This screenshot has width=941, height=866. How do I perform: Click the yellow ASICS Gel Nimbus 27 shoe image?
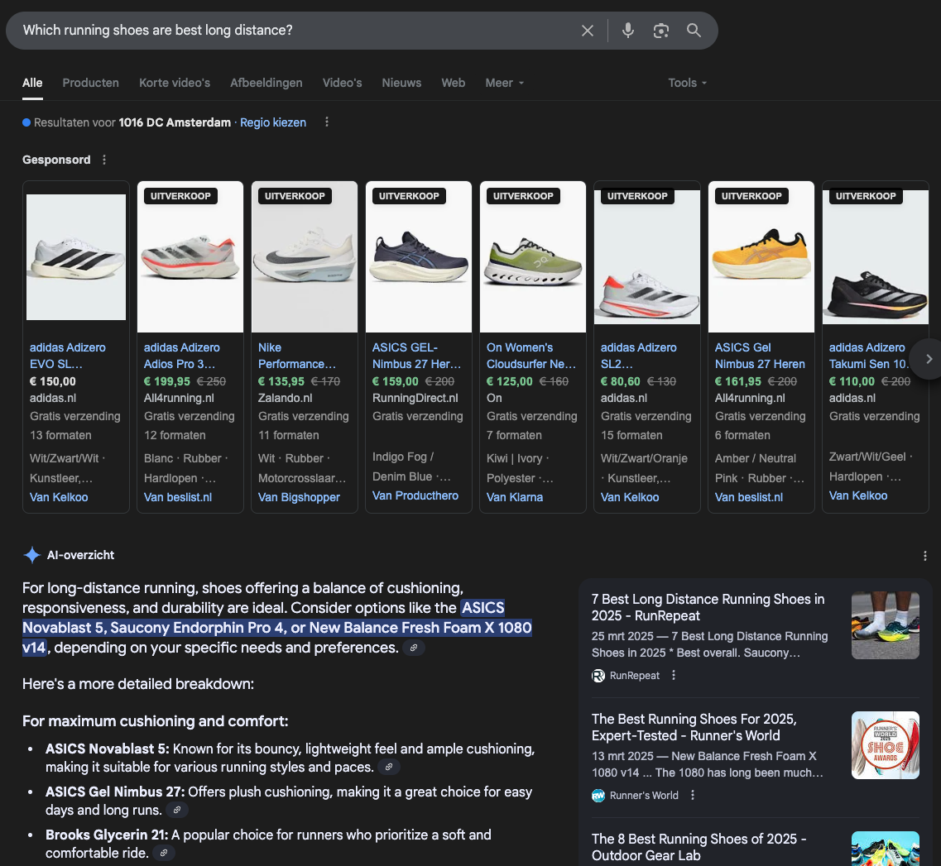coord(761,256)
